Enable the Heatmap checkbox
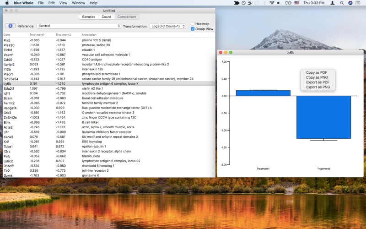366x229 pixels. 193,24
